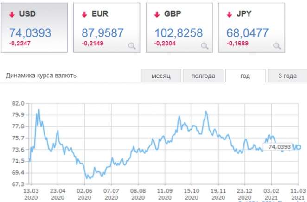Select the год tab
This screenshot has width=307, height=202.
(245, 76)
